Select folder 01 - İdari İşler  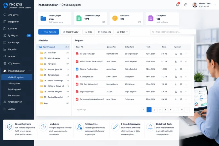point(54,53)
